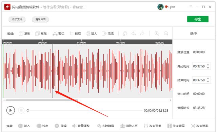Click the playback progress slider handle
217x132 pixels.
point(28,110)
